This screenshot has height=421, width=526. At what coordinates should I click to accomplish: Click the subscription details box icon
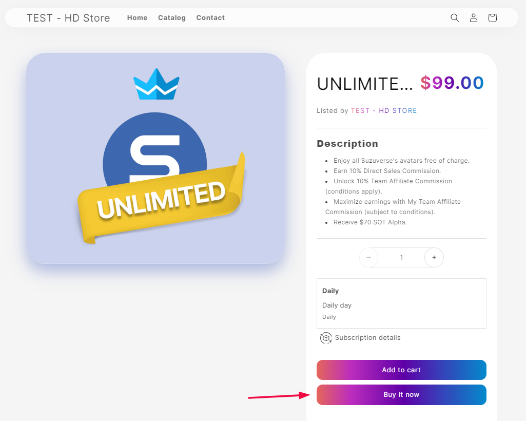[x=326, y=338]
